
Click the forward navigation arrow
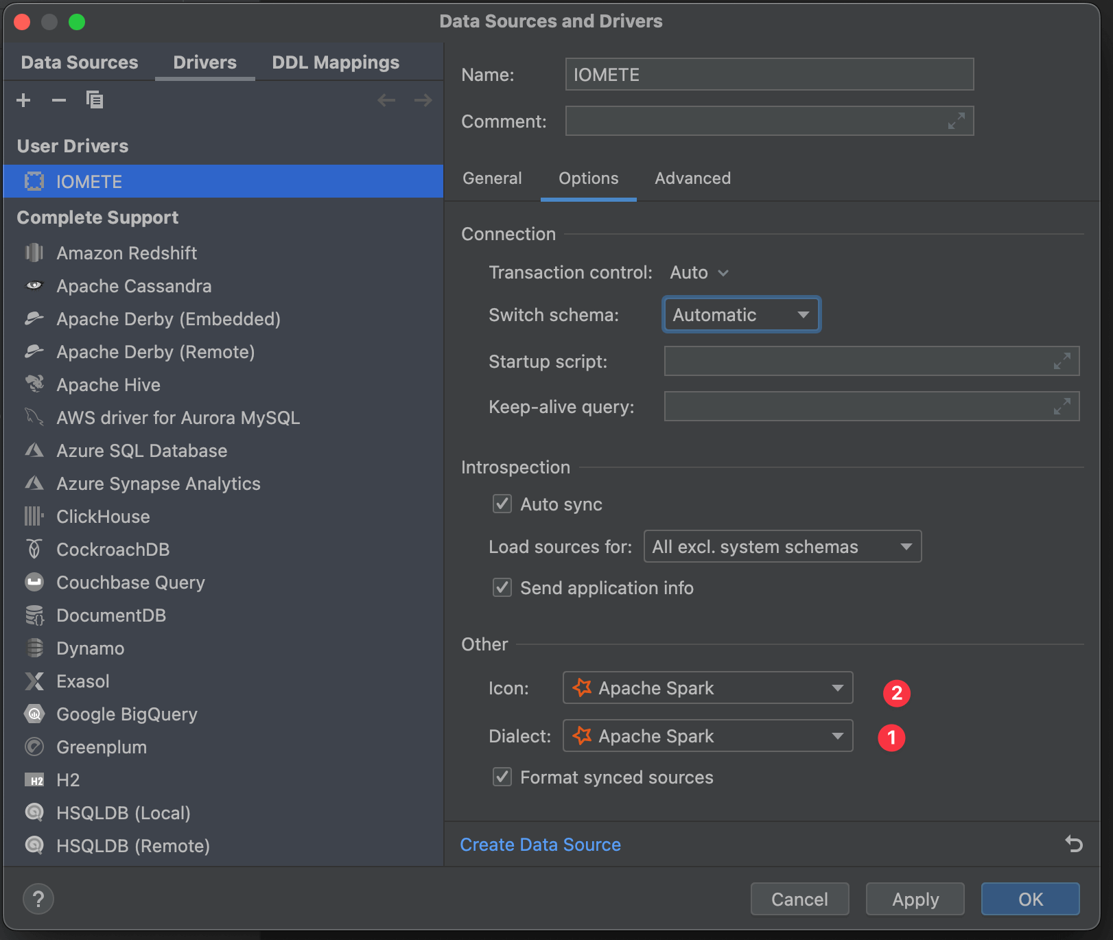coord(423,100)
